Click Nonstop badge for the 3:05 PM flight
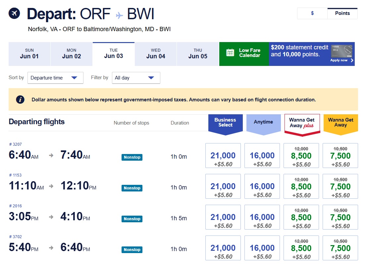The image size is (368, 264). pos(132,219)
